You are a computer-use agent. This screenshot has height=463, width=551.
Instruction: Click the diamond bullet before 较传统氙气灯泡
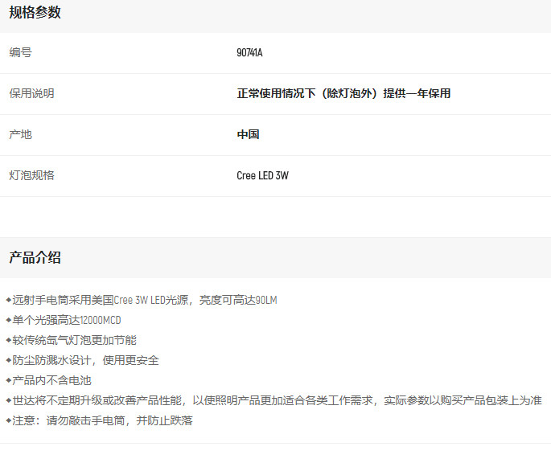coord(8,340)
